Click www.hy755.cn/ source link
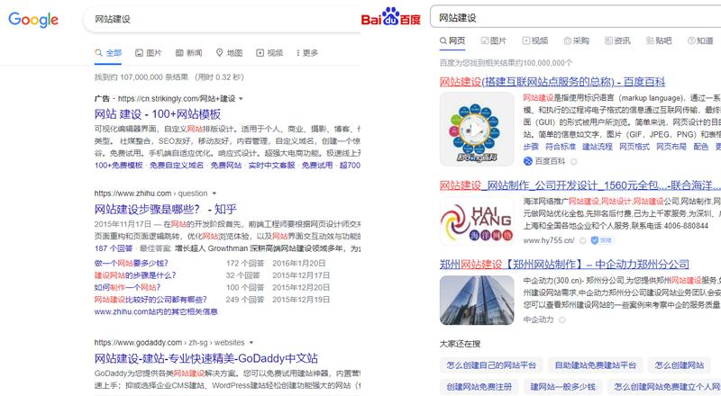The width and height of the screenshot is (721, 396). tap(549, 240)
